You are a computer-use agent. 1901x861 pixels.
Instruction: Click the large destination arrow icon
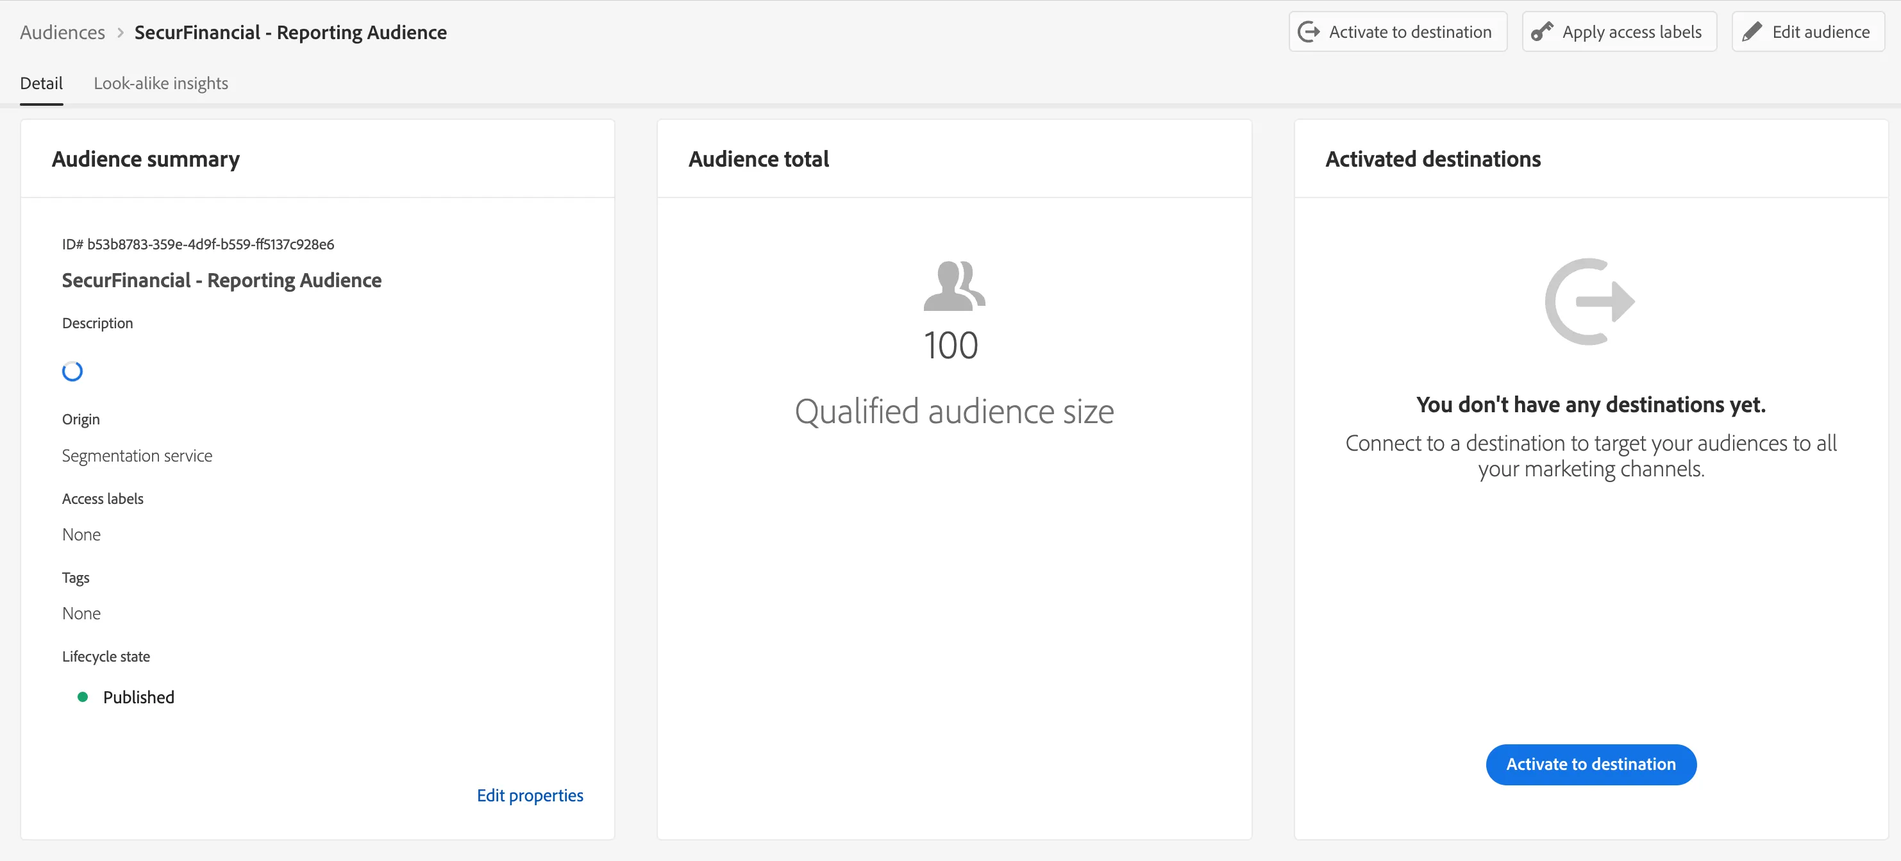coord(1590,301)
